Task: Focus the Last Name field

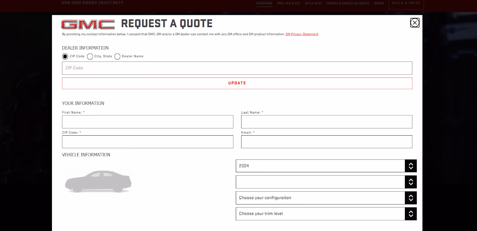Action: [327, 122]
